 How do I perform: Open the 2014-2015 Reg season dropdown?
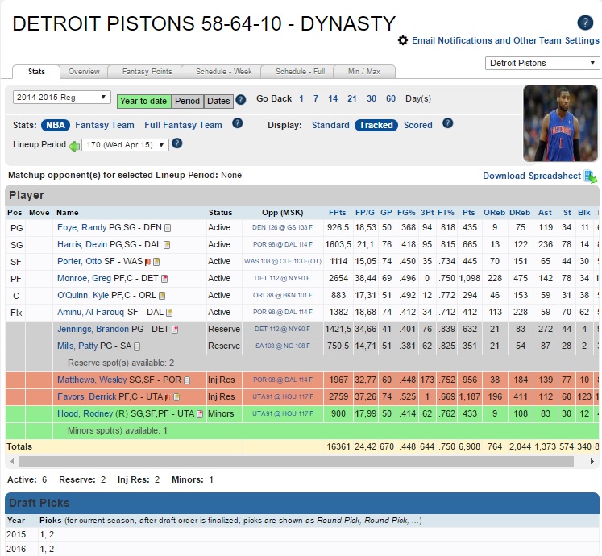(x=62, y=98)
